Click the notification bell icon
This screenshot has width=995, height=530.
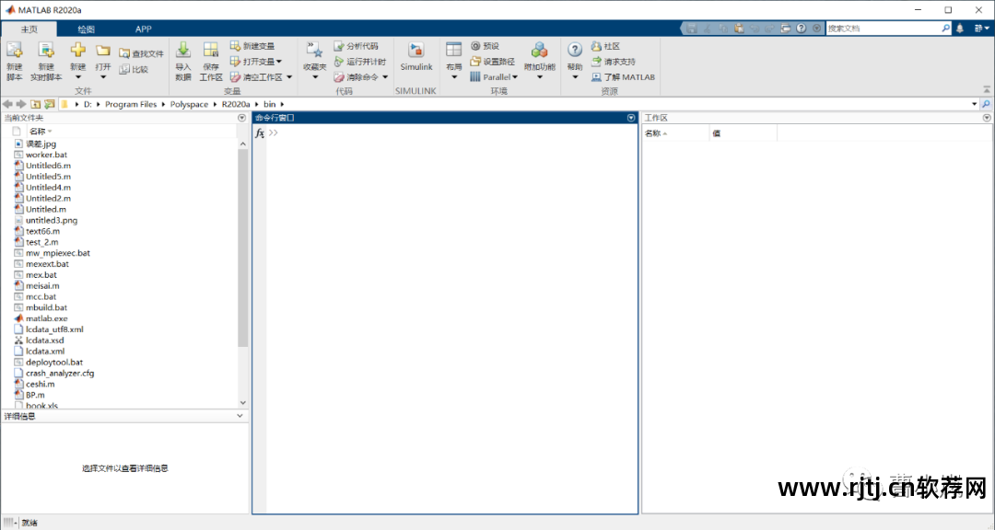[960, 29]
